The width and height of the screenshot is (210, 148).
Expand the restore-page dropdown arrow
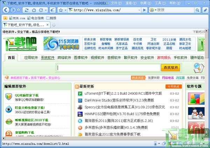point(46,10)
